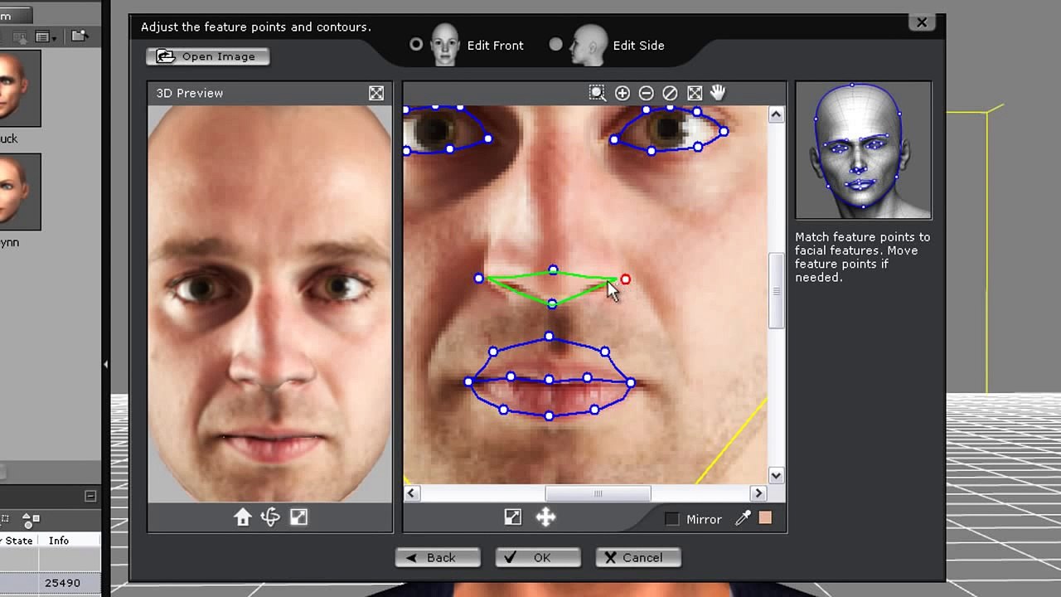Collapse the left panel using the side arrow
This screenshot has height=597, width=1061.
[105, 364]
